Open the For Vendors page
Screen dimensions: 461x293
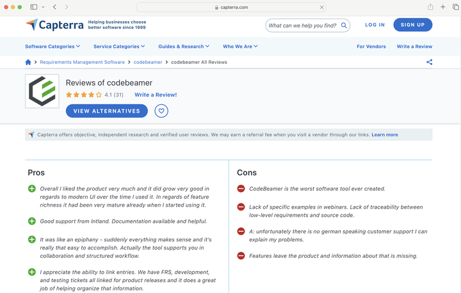coord(371,47)
